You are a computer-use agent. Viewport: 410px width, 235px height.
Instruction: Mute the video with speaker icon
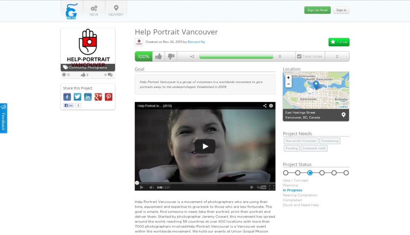(x=151, y=187)
